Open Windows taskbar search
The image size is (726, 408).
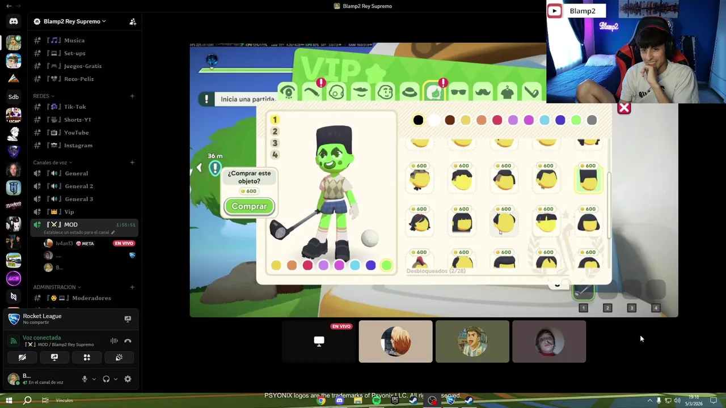coord(27,401)
